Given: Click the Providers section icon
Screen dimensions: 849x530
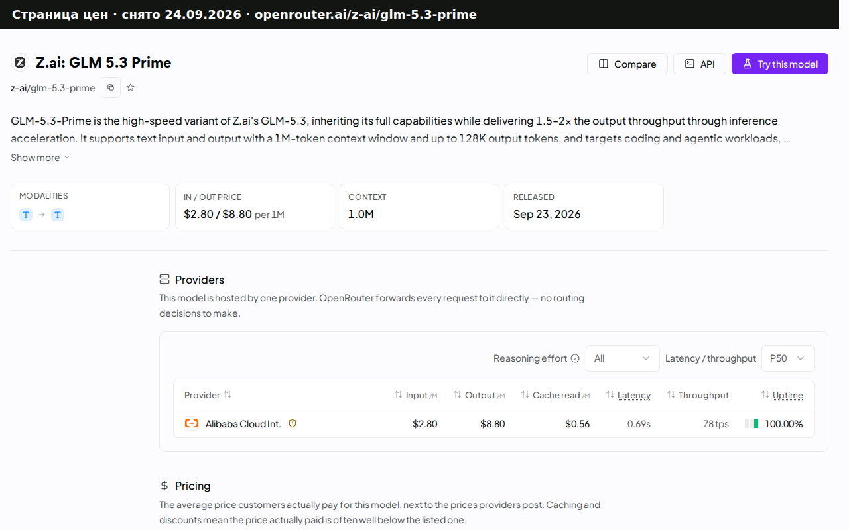Looking at the screenshot, I should 164,280.
